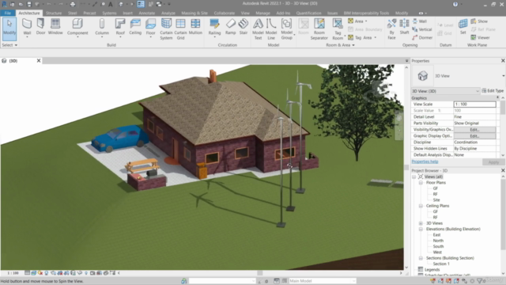Viewport: 506px width, 285px height.
Task: Open the South elevation view
Action: pos(438,246)
